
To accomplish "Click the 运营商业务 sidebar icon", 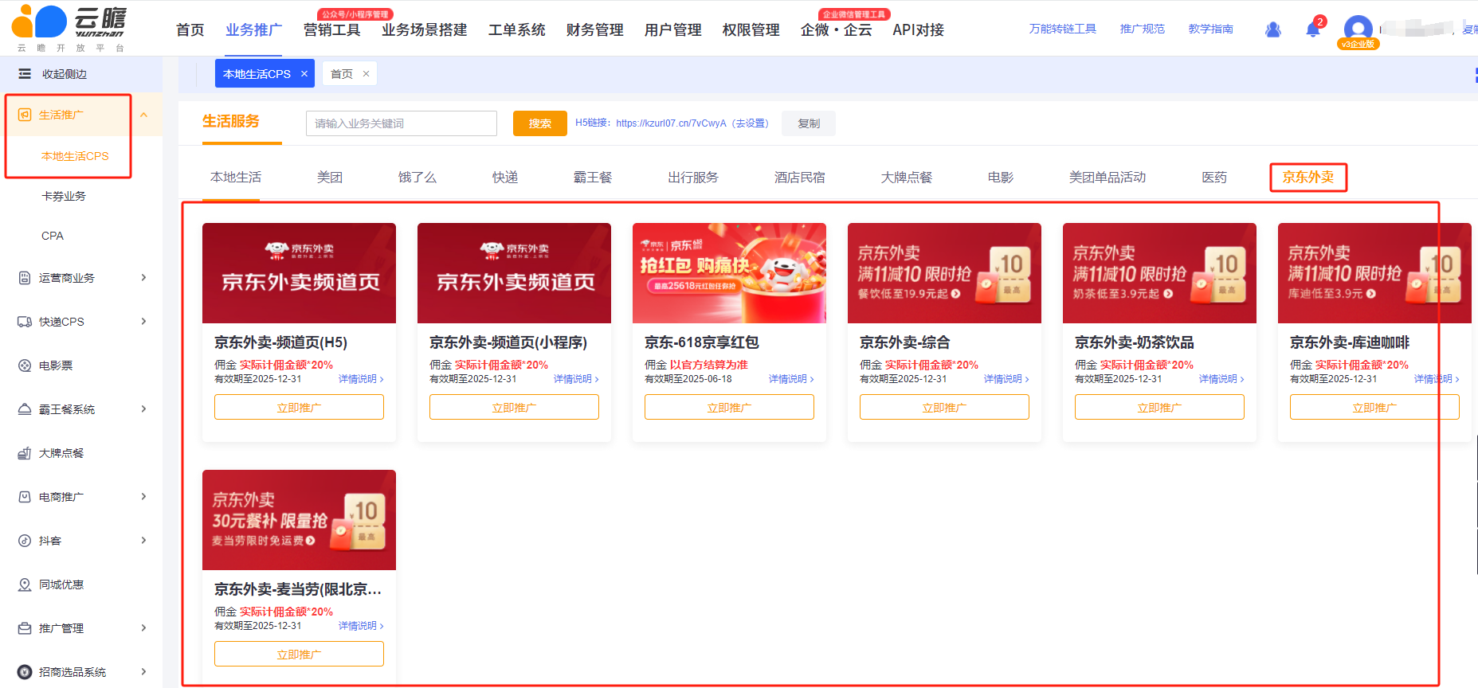I will 25,278.
